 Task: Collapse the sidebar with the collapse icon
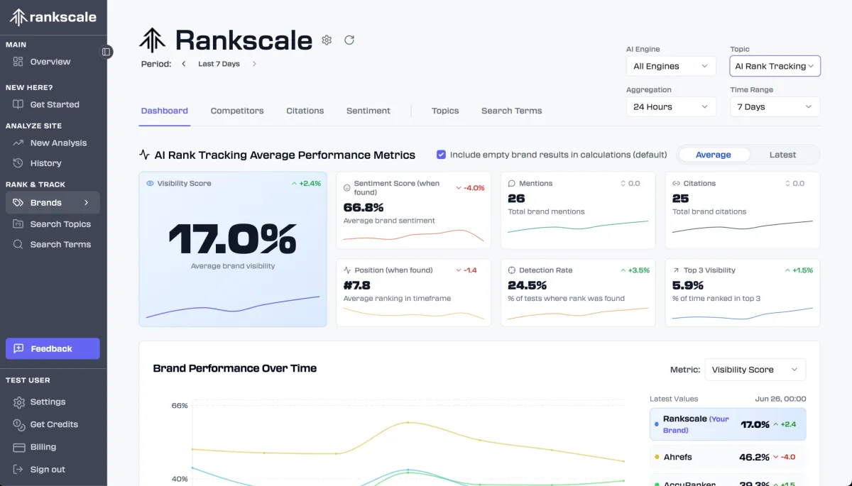[x=106, y=52]
